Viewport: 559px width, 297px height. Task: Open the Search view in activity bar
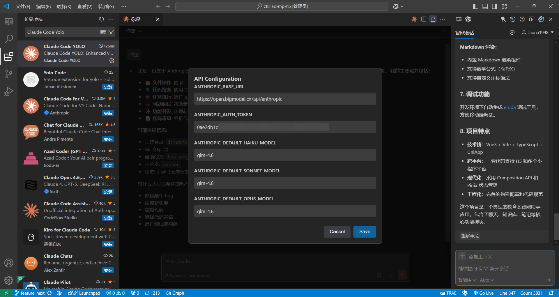pos(9,38)
